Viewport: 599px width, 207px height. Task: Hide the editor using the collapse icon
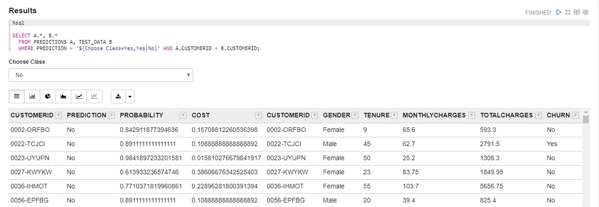[x=568, y=12]
